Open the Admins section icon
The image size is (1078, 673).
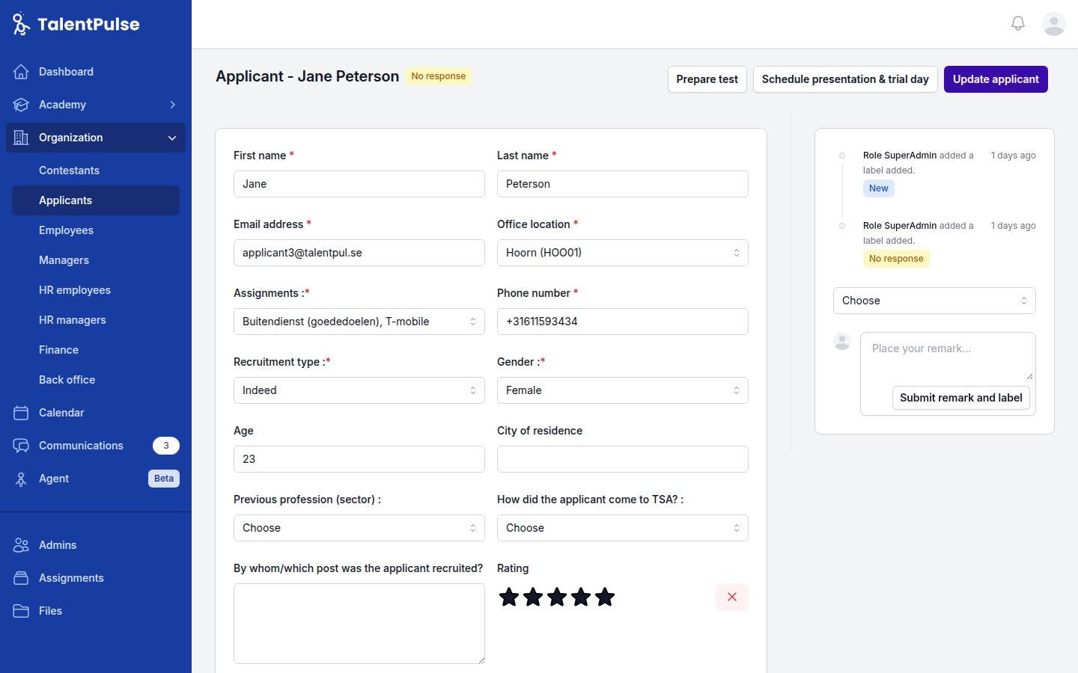[21, 544]
